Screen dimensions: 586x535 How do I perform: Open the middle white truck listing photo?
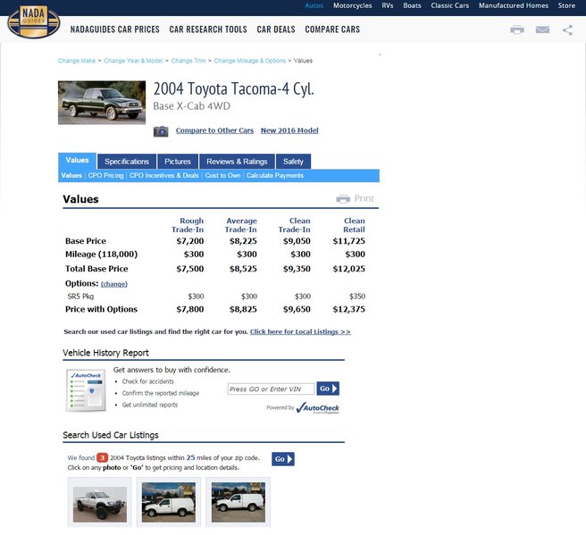click(x=169, y=502)
